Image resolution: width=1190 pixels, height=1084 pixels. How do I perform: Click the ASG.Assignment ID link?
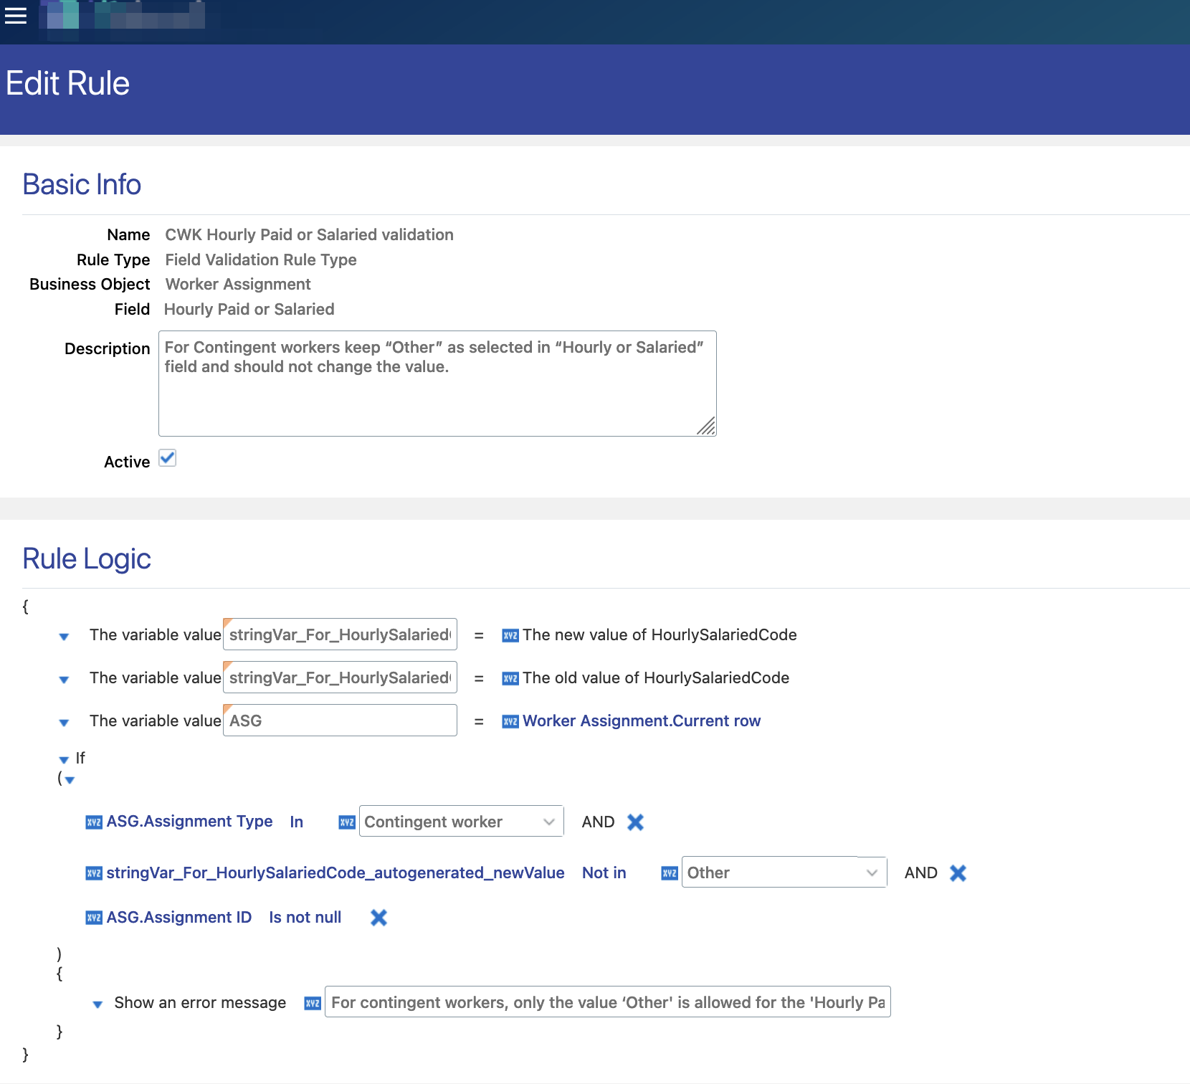179,917
